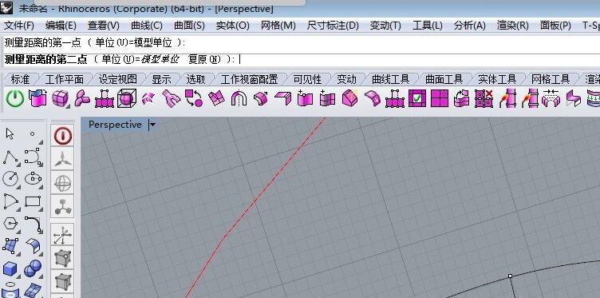Viewport: 600px width, 298px height.
Task: Click the magenta box with arrow icon
Action: point(37,98)
